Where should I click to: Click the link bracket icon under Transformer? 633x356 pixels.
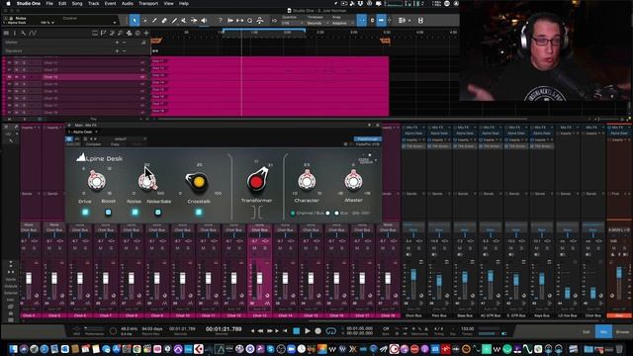tap(257, 212)
